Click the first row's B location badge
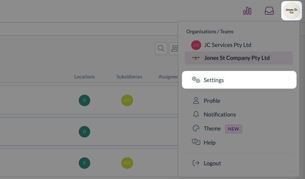Viewport: 305px width, 179px height. (84, 100)
